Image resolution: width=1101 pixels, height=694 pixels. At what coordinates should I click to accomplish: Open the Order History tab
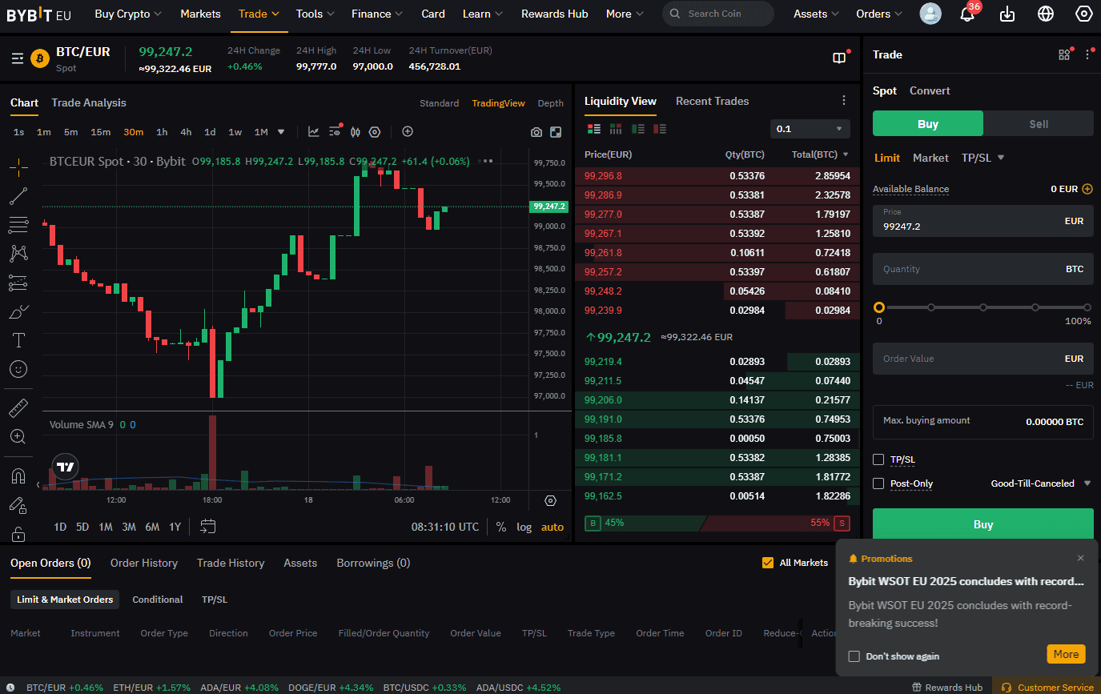pyautogui.click(x=144, y=563)
